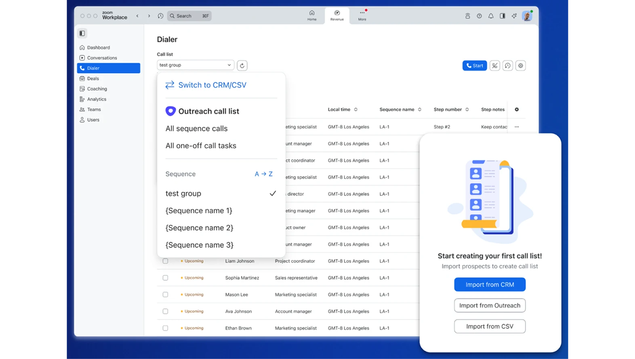Expand the test group call list dropdown
This screenshot has width=635, height=359.
click(x=195, y=65)
